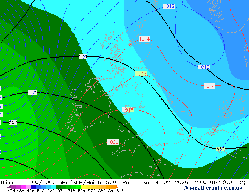This screenshot has height=192, width=249.
Task: Click the 498 legend value
Action: pyautogui.click(x=31, y=190)
